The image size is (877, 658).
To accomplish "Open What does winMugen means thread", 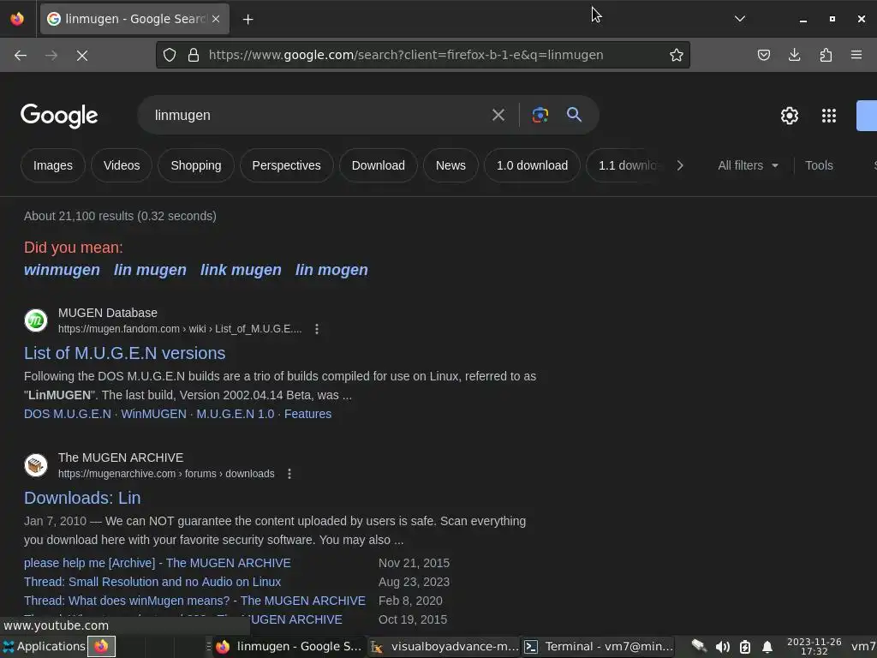I will coord(194,601).
